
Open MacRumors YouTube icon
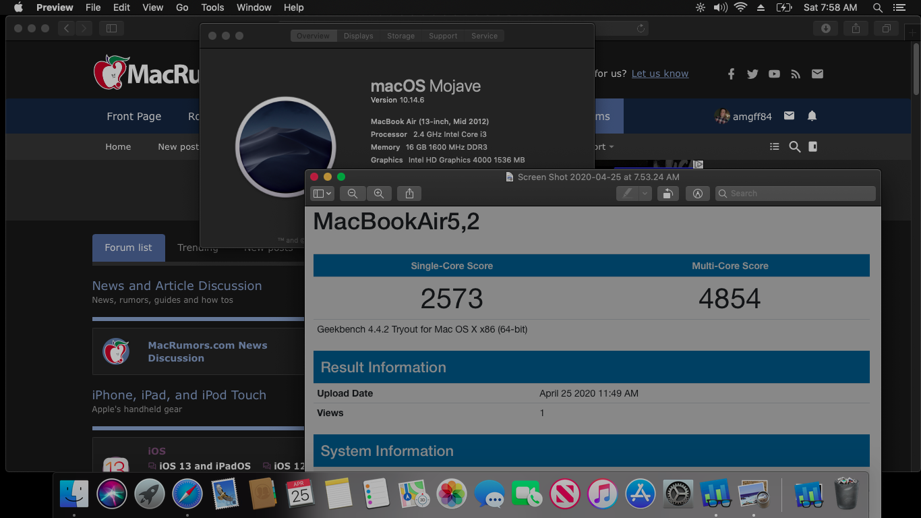pyautogui.click(x=774, y=74)
